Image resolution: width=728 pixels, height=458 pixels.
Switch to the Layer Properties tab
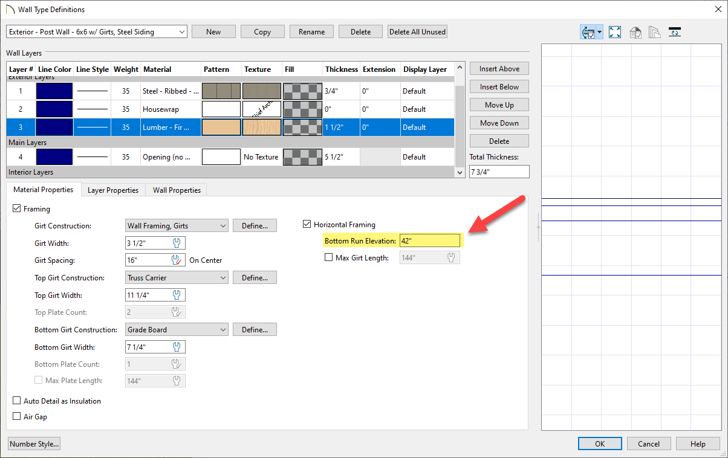tap(113, 190)
